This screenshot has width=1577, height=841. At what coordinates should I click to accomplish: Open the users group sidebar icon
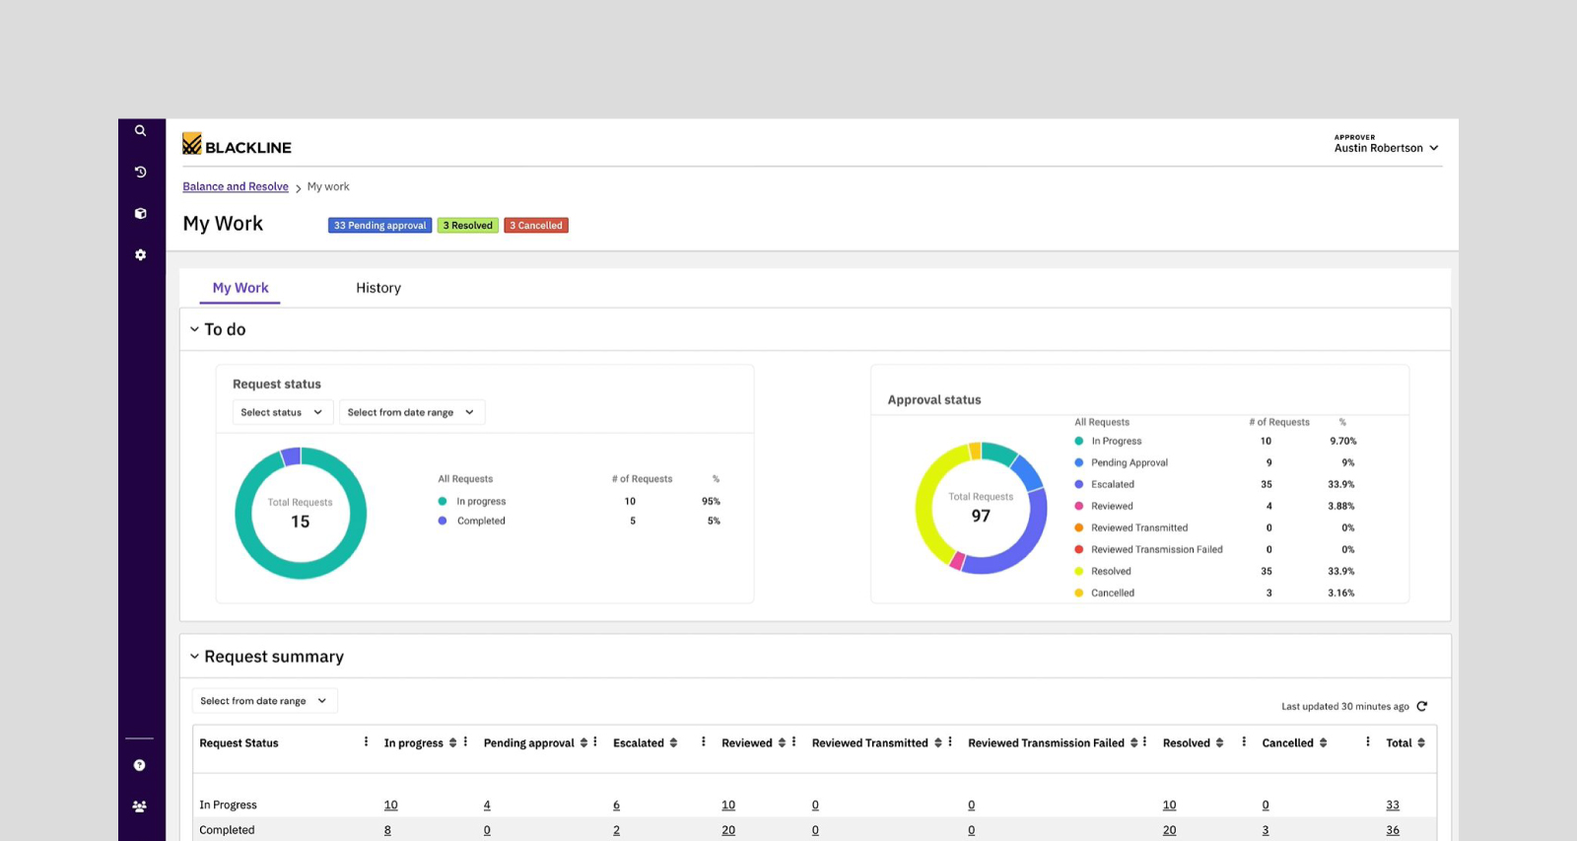click(x=139, y=806)
